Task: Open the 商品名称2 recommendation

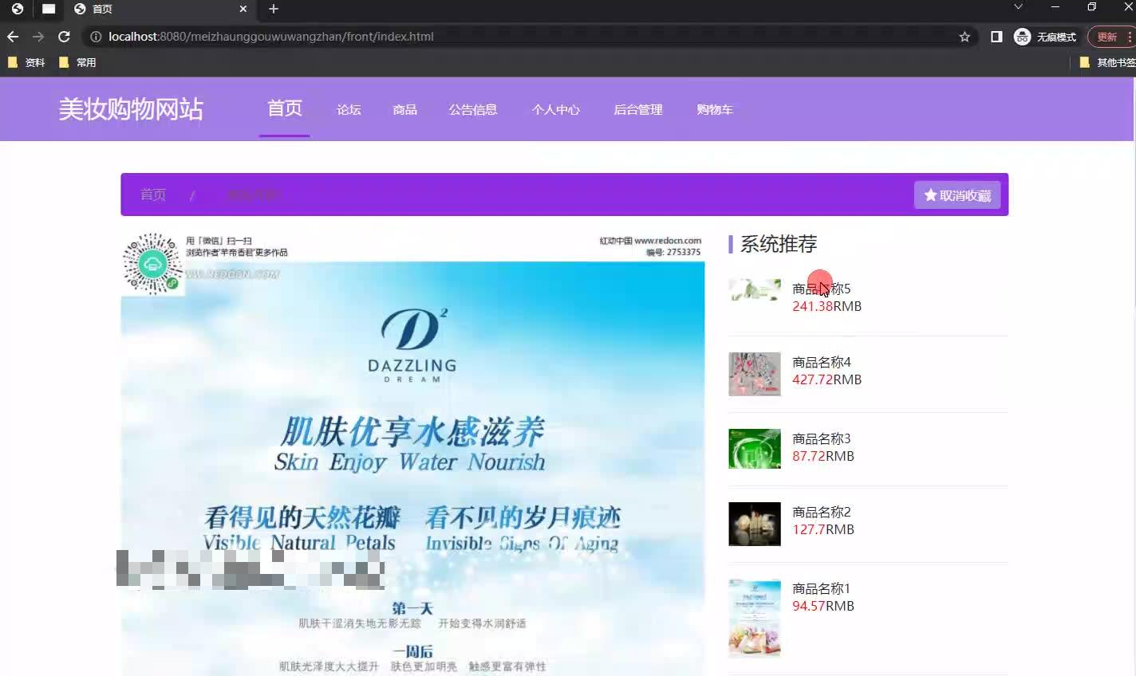Action: coord(822,512)
